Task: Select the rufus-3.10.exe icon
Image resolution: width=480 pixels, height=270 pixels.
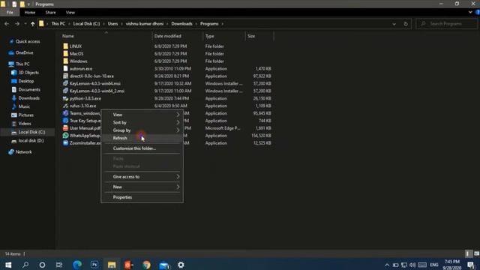Action: click(65, 106)
